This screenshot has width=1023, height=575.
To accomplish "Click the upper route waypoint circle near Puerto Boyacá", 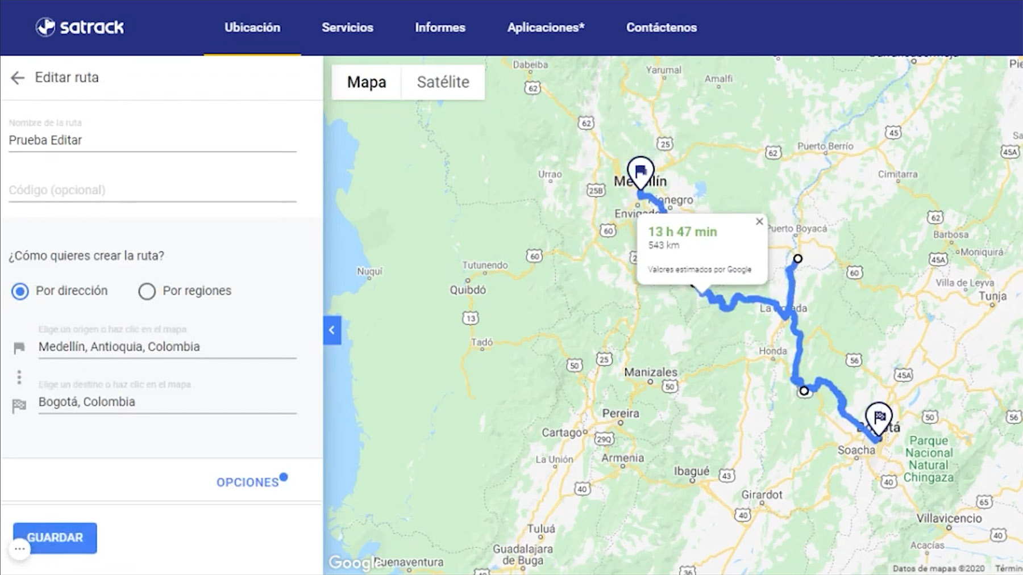I will coord(798,259).
